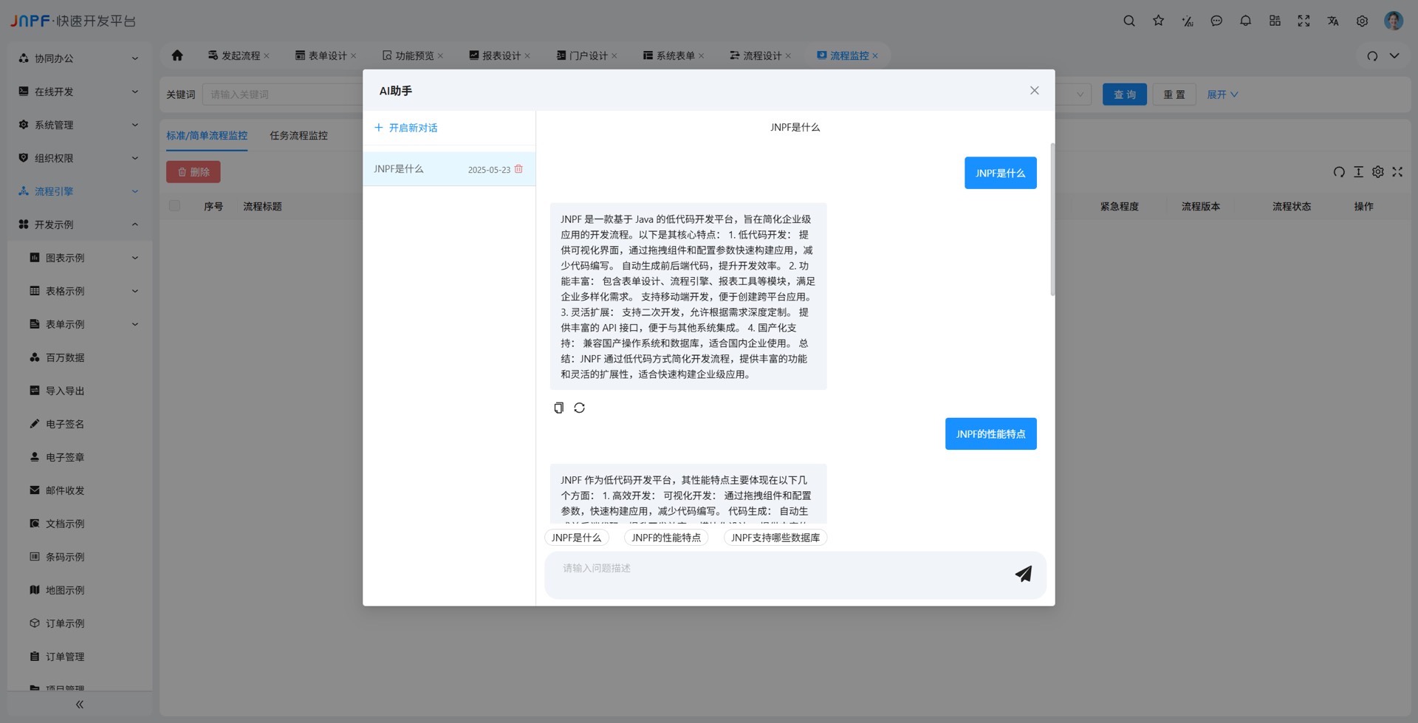Open the settings gear in header
This screenshot has width=1418, height=723.
(1362, 21)
